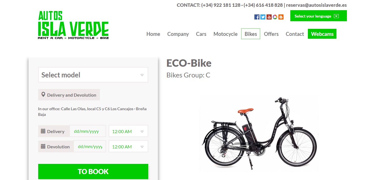The image size is (380, 180).
Task: Click the ECO-Bike product image
Action: coord(259,134)
